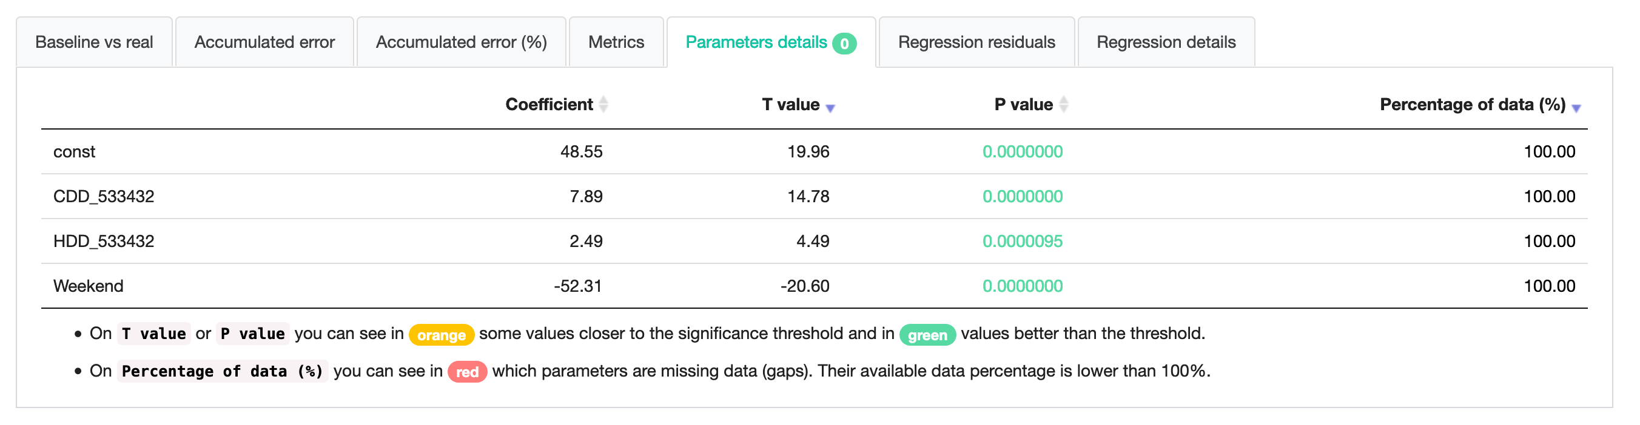This screenshot has width=1640, height=425.
Task: Click the green 0 badge on Parameters details
Action: 845,43
